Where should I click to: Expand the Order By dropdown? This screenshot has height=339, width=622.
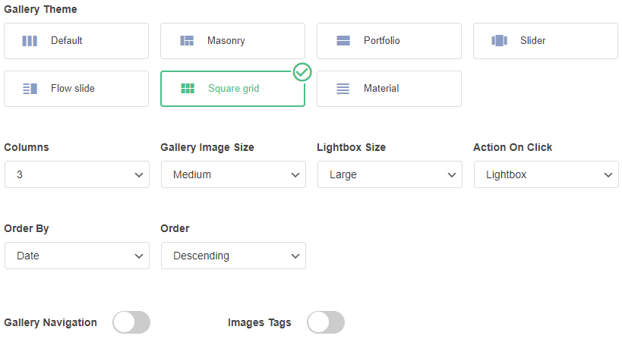tap(77, 256)
